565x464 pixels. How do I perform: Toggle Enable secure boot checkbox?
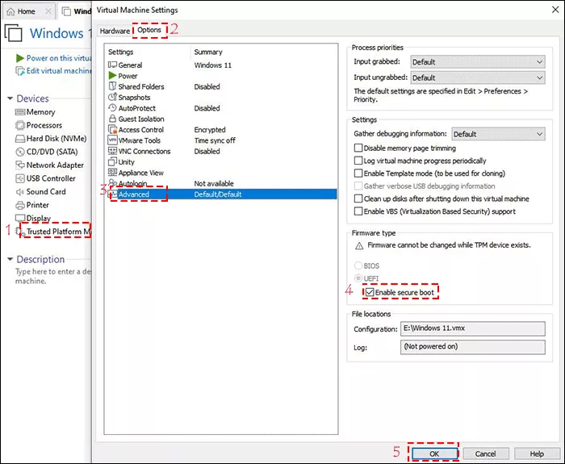click(x=370, y=291)
